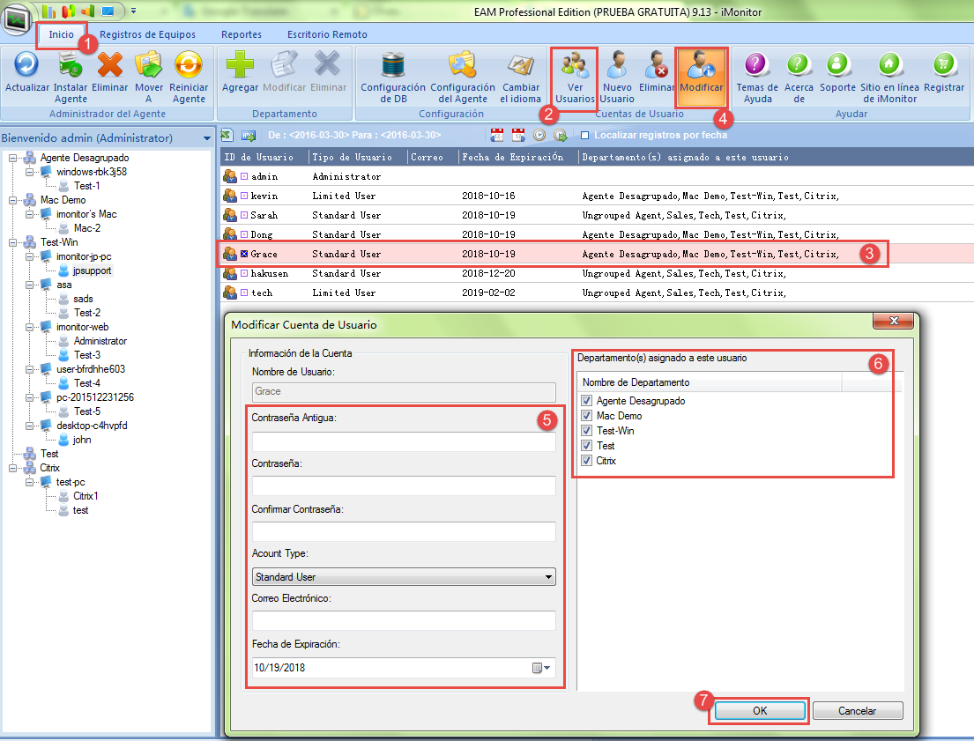Screen dimensions: 974x741
Task: Collapse the Citrix tree node
Action: 12,468
